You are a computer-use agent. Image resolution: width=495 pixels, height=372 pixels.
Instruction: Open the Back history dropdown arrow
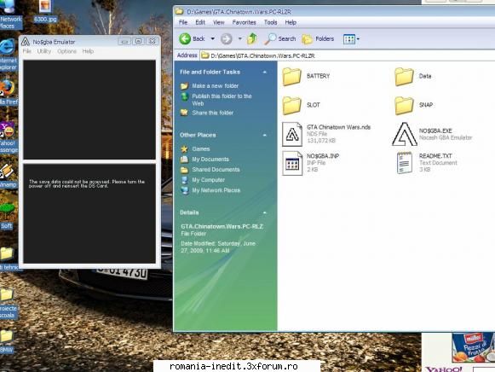coord(213,39)
